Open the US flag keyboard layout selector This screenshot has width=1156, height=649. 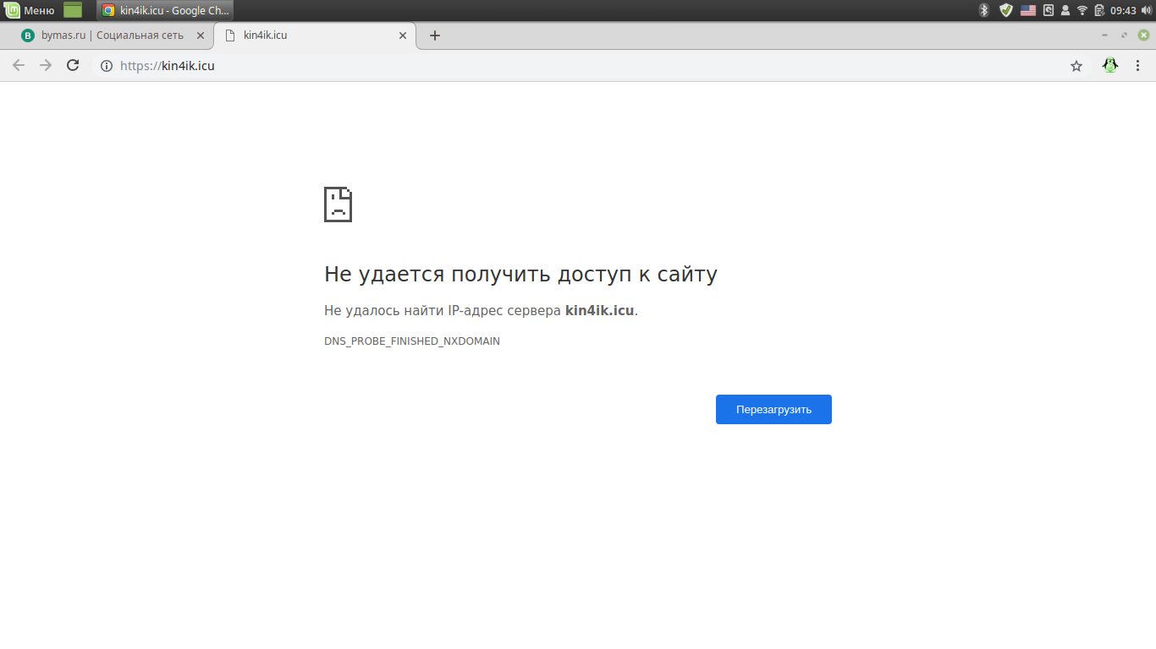point(1027,10)
